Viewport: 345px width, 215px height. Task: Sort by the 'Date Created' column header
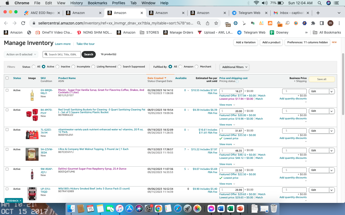[x=157, y=78]
